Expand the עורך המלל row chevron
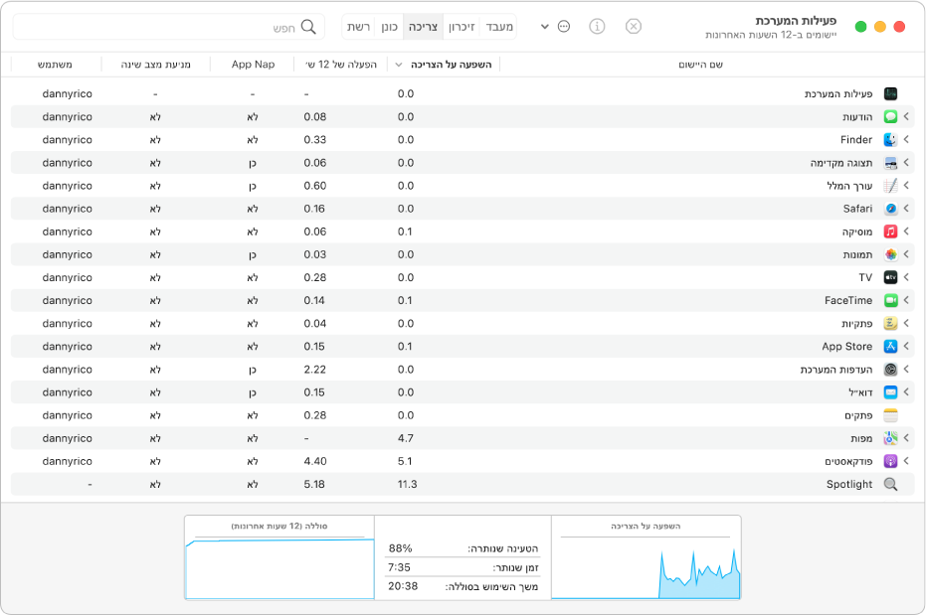The width and height of the screenshot is (926, 616). [906, 186]
